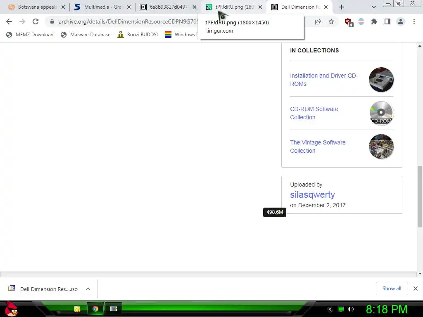Screen dimensions: 423x317
Task: Click the Chrome taskbar icon
Action: [95, 309]
